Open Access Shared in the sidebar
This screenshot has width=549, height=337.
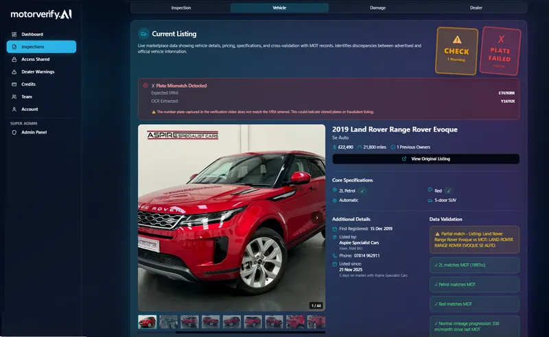[41, 60]
